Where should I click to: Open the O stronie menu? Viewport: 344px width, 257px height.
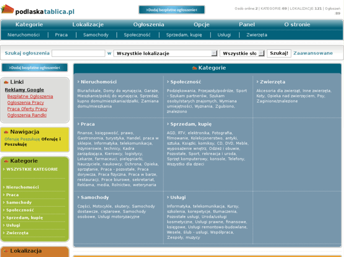pos(297,25)
